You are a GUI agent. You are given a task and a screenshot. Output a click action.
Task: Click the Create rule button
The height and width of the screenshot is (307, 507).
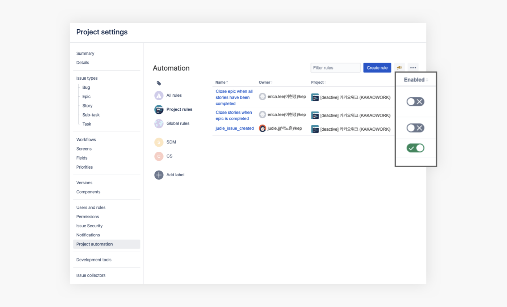tap(377, 68)
